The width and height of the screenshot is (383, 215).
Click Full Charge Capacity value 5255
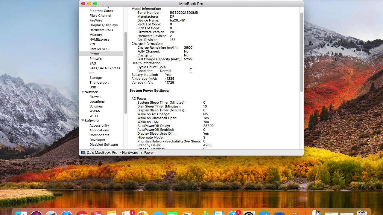(x=188, y=59)
